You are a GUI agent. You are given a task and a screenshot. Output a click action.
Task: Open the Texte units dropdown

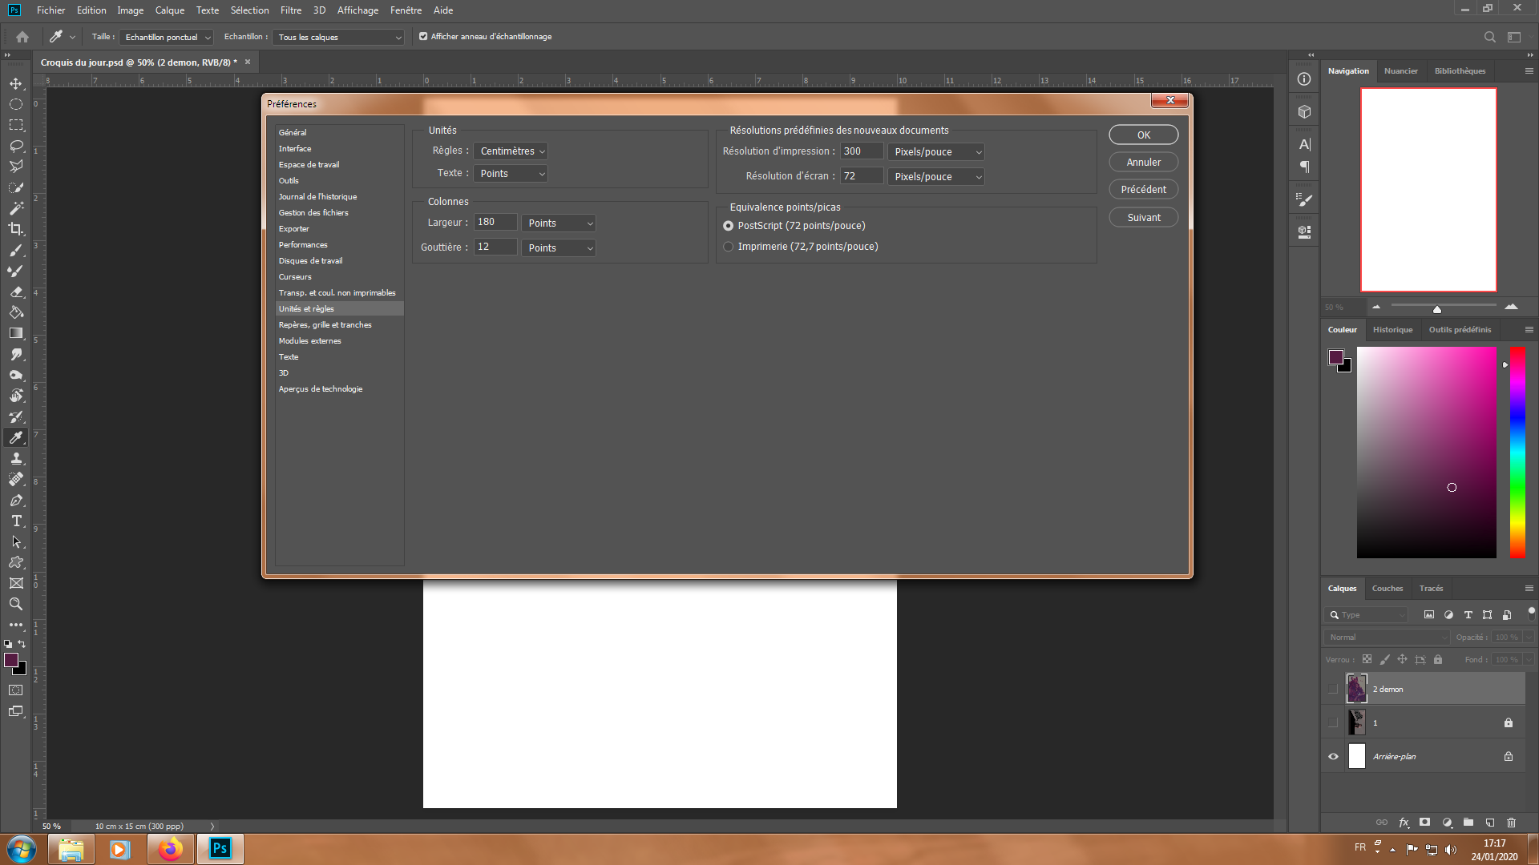511,174
